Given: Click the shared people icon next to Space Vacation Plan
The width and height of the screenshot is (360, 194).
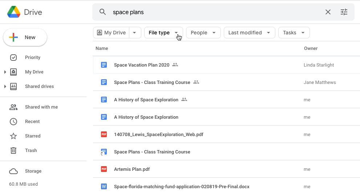Looking at the screenshot, I should click(175, 65).
